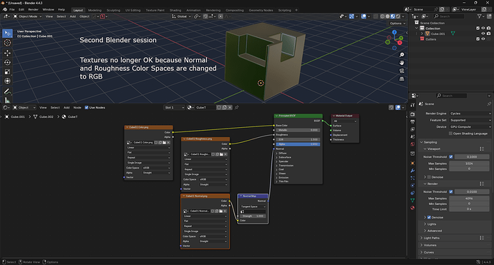
Task: Select the Select Box tool in viewport toolbar
Action: (x=7, y=34)
